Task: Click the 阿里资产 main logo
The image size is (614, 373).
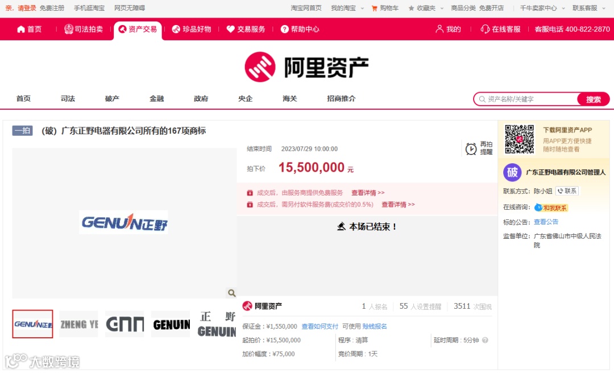Action: [x=306, y=67]
